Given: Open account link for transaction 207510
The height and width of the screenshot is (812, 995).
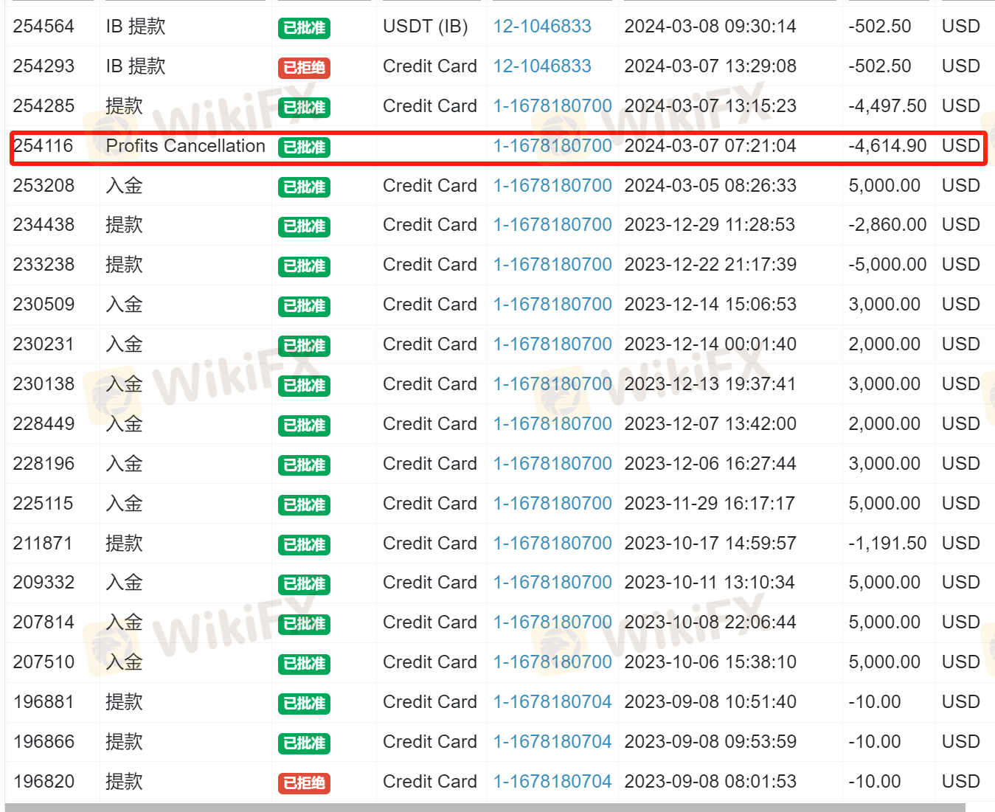Looking at the screenshot, I should pos(552,662).
